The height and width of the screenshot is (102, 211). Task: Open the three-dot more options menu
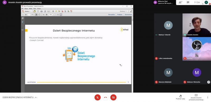[208, 98]
